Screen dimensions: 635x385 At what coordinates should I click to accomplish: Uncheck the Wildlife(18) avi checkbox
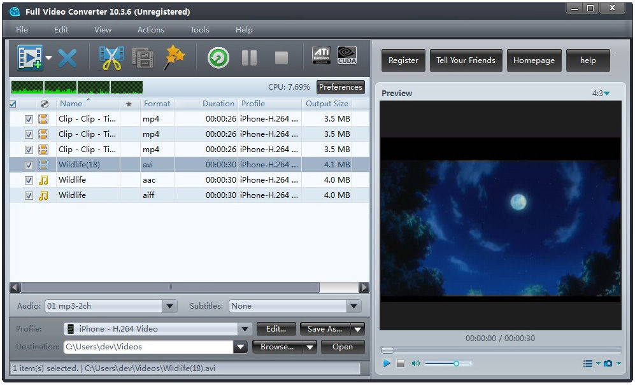point(29,165)
